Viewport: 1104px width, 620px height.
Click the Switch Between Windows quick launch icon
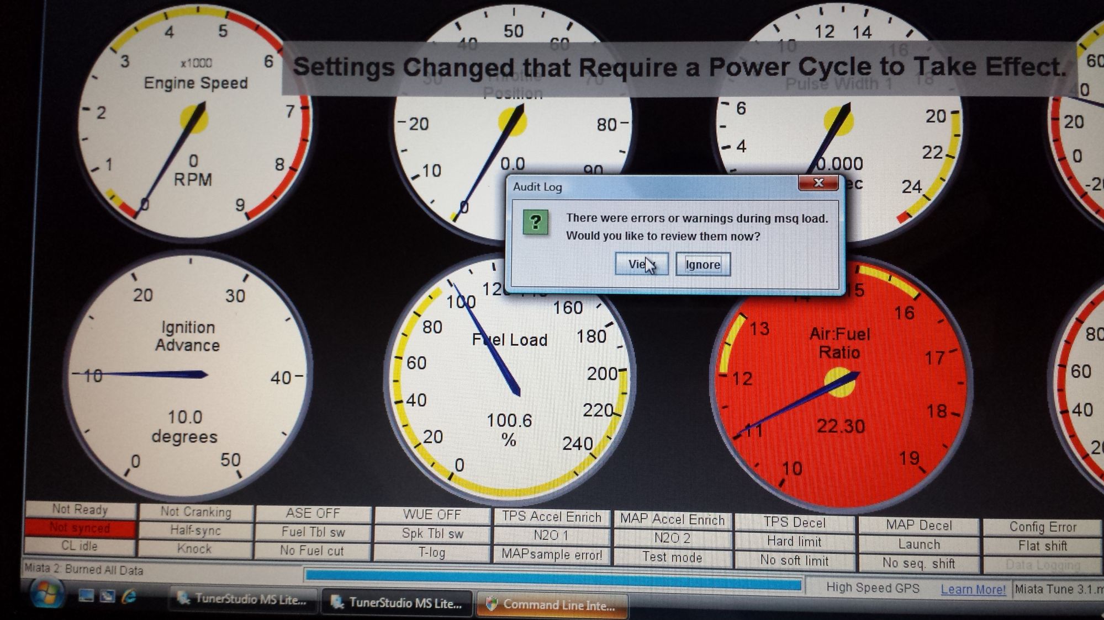pos(107,596)
